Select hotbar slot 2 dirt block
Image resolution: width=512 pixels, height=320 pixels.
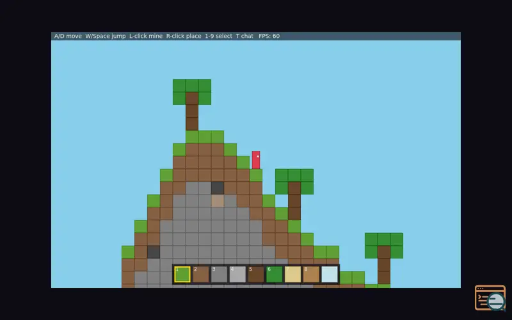[200, 275]
